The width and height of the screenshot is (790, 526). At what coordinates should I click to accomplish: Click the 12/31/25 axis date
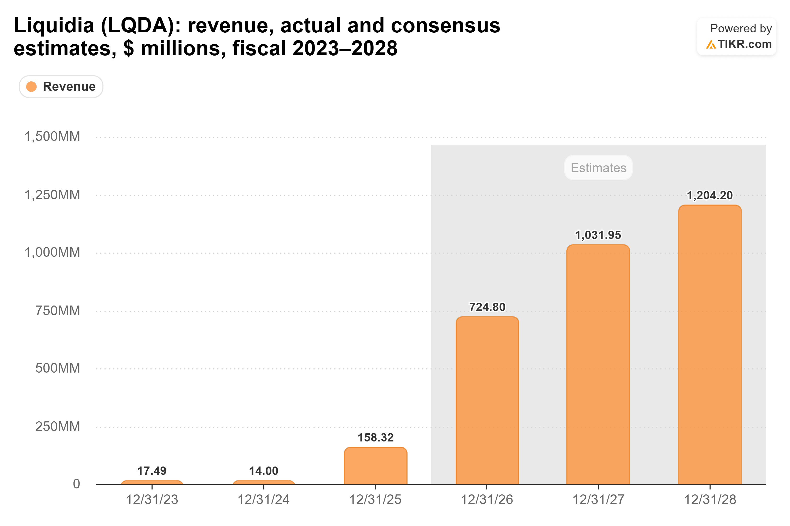[x=375, y=500]
